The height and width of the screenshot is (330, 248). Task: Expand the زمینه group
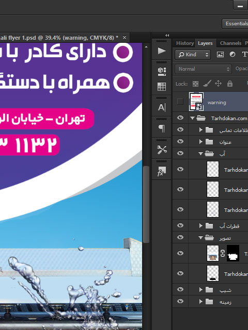tap(201, 302)
